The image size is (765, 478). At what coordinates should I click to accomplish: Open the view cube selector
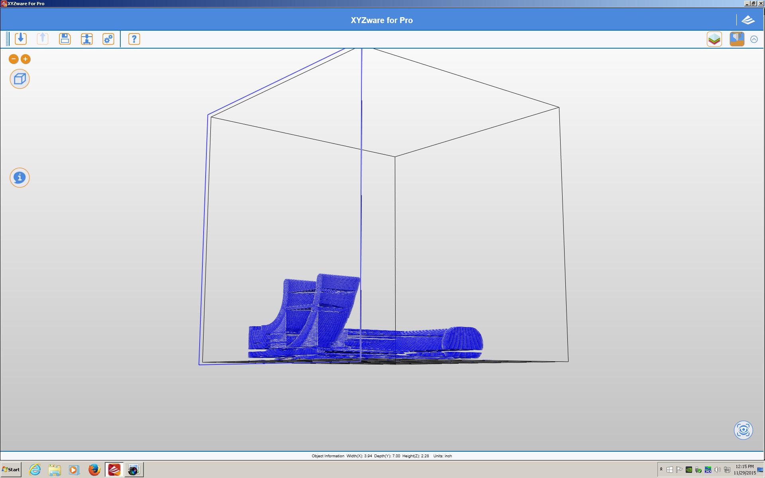(20, 79)
